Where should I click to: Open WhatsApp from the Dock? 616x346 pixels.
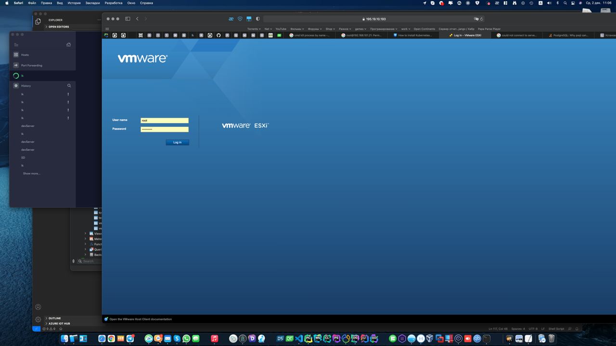pyautogui.click(x=186, y=339)
